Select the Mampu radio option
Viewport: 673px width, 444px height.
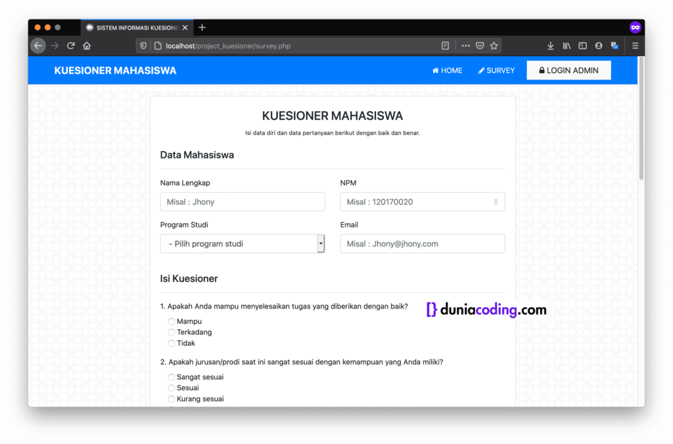[171, 321]
